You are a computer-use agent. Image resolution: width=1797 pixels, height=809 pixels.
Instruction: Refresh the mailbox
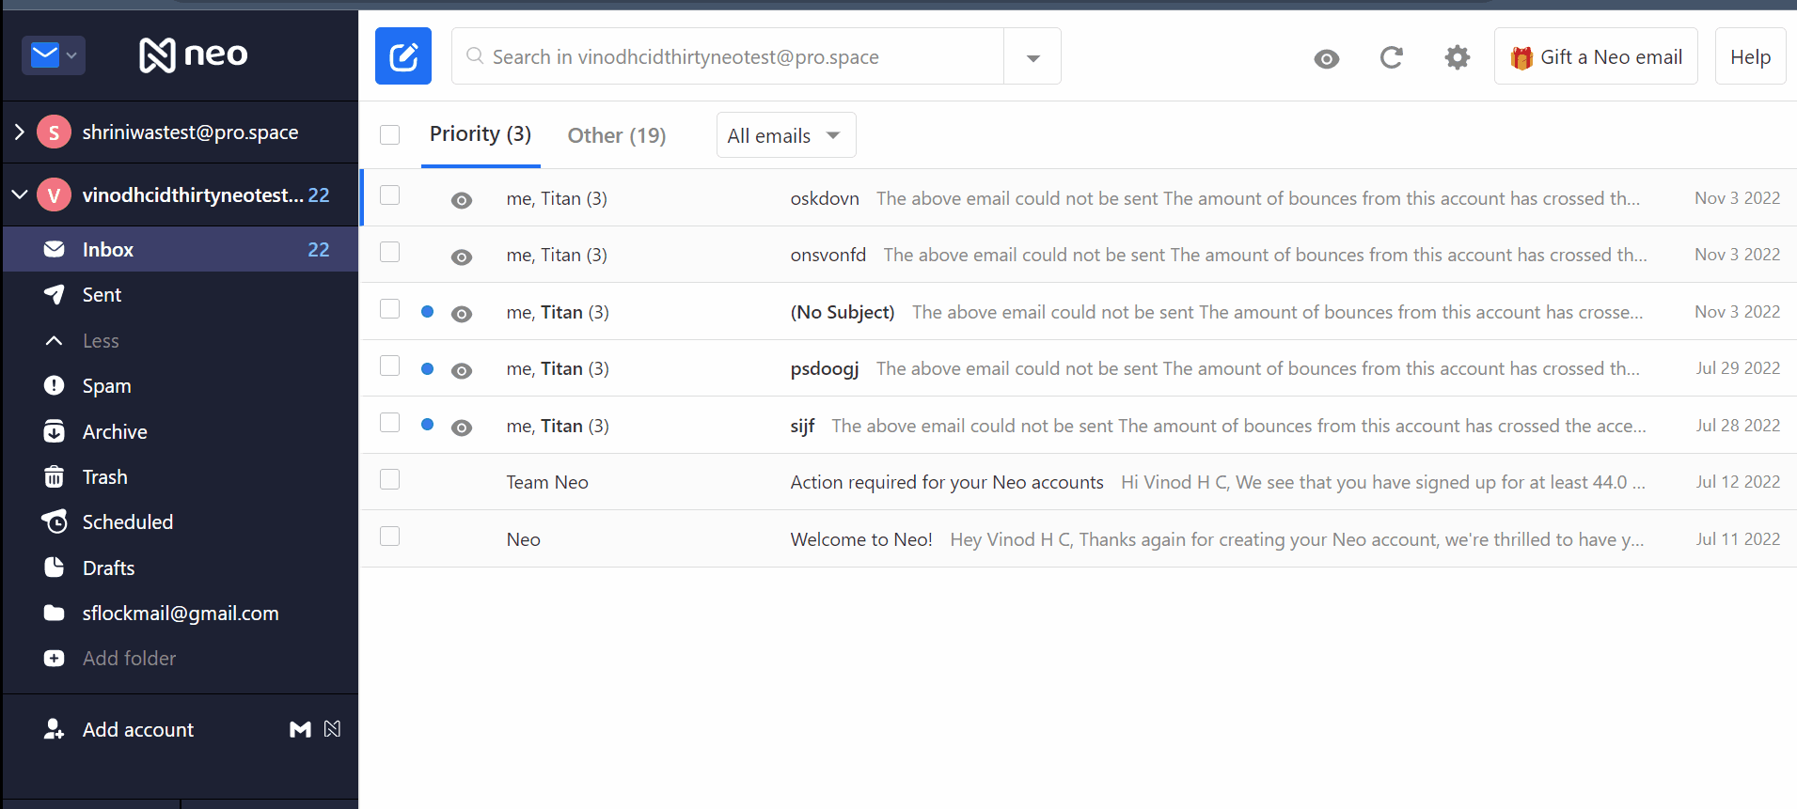tap(1392, 58)
